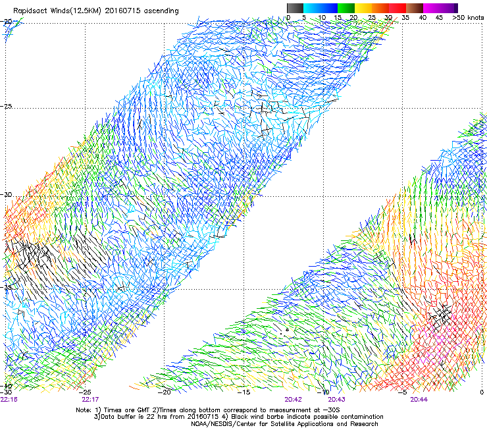Click the '20:43' pass time label

click(337, 400)
